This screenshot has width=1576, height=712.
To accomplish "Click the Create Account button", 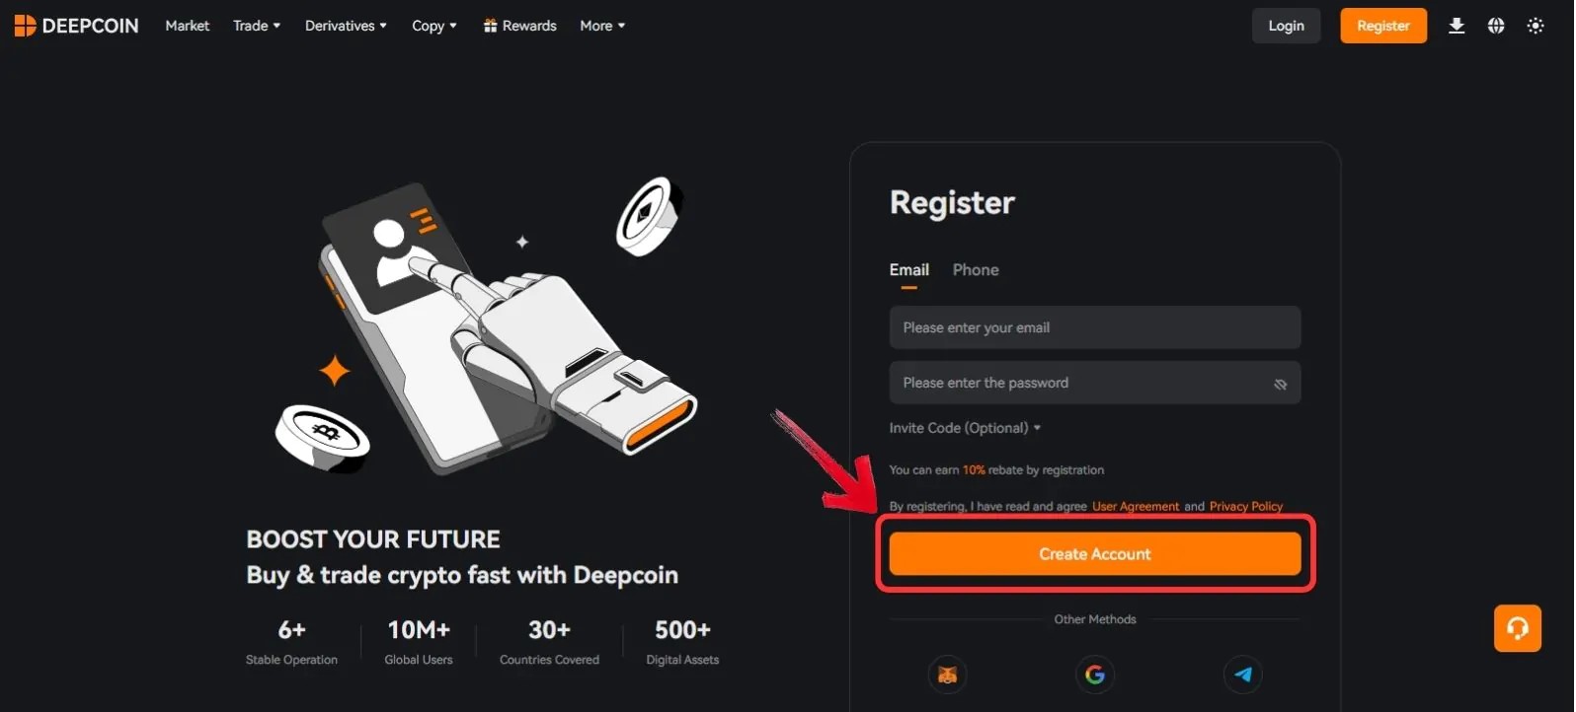I will (x=1094, y=553).
